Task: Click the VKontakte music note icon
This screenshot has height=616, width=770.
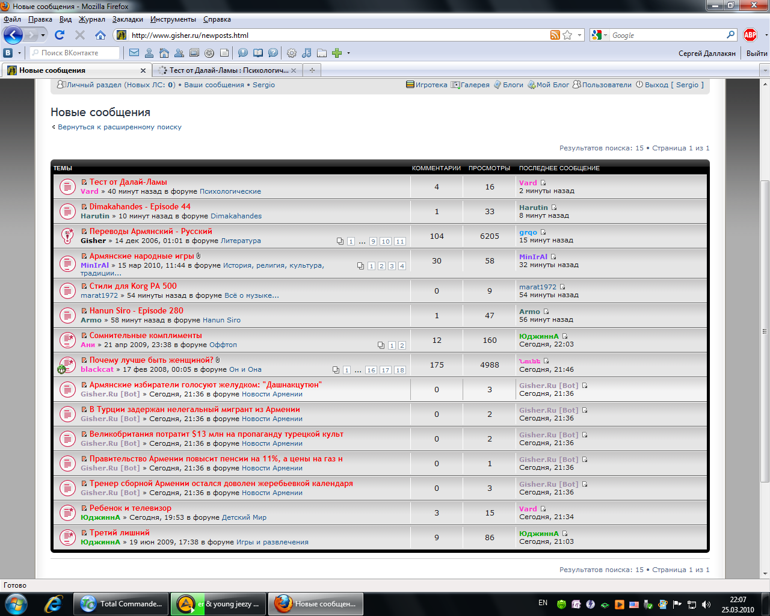Action: (307, 53)
